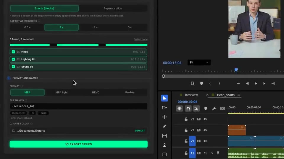
Task: Choose HEVC format
Action: click(96, 92)
